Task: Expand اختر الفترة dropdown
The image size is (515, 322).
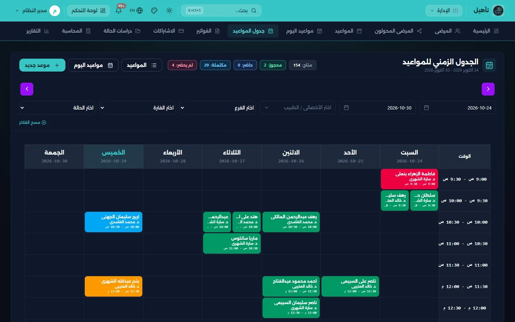Action: 137,108
